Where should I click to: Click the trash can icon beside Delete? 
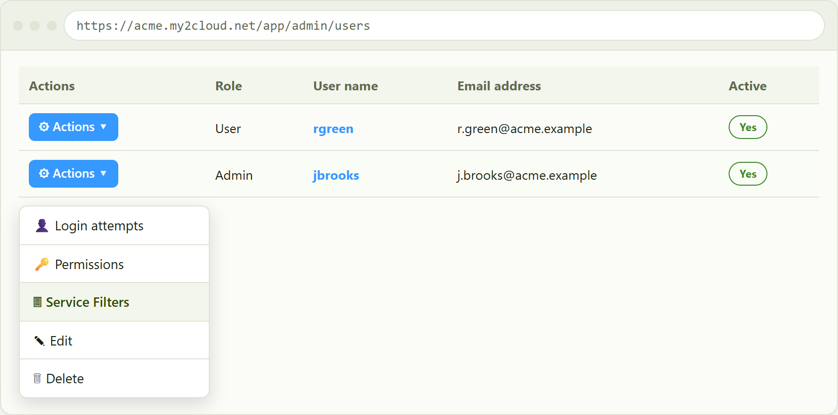point(37,378)
